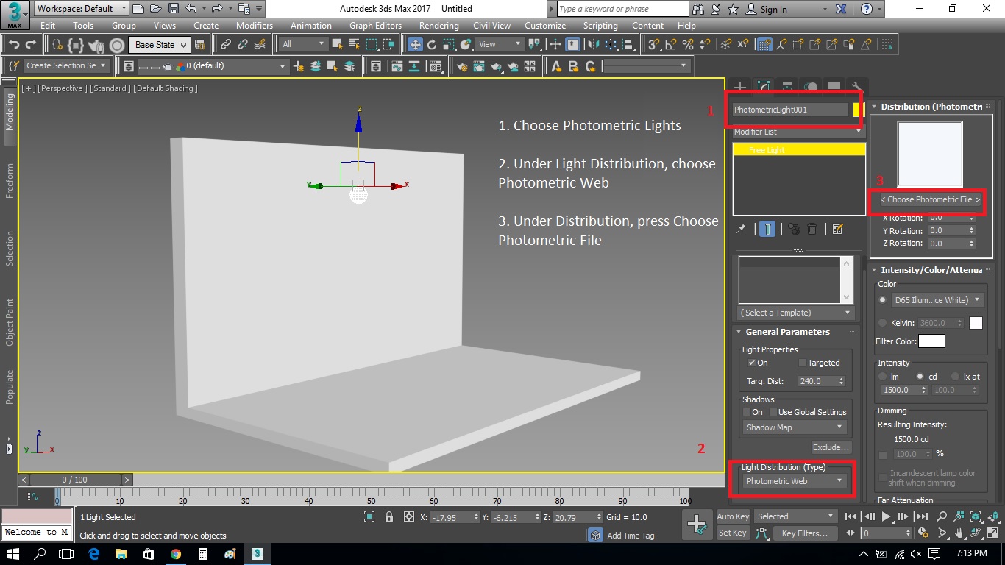Click the Select and Rotate tool

(433, 44)
